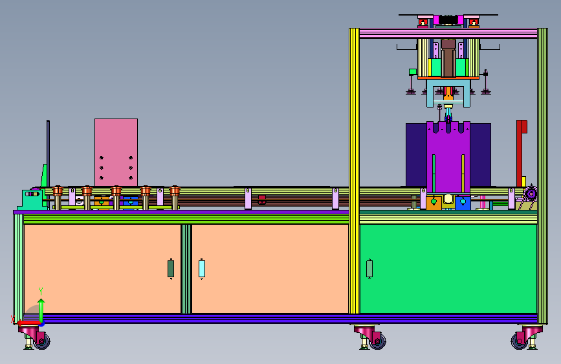The image size is (561, 364).
Task: Select the pink top crossbeam of the frame
Action: 448,33
